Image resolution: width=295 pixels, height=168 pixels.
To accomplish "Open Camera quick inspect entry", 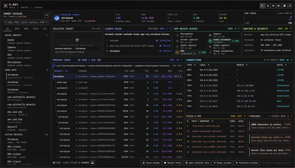I will pos(26,49).
